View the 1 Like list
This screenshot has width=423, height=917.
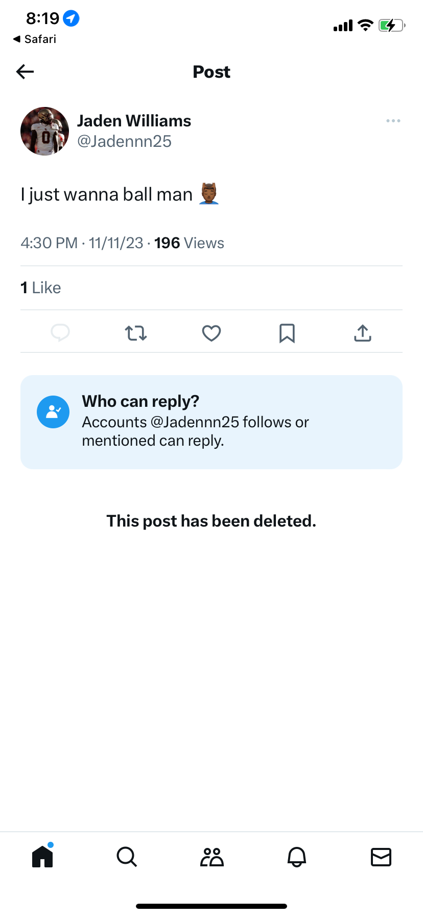(41, 288)
